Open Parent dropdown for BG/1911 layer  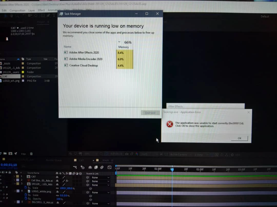[101, 203]
